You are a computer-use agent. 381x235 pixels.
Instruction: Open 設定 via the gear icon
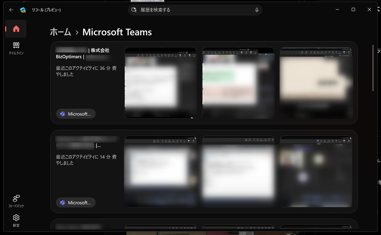pos(16,220)
